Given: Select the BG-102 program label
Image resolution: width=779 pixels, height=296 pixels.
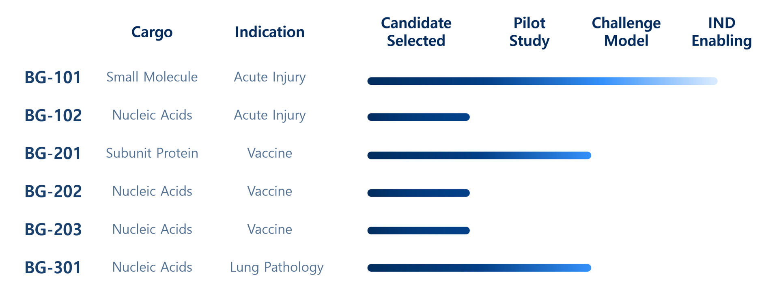Looking at the screenshot, I should [x=53, y=116].
